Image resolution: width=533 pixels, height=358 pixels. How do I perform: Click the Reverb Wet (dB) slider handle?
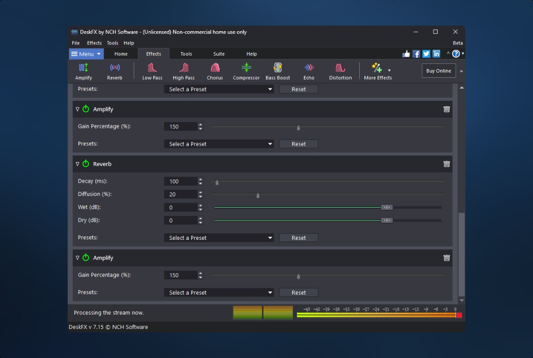[387, 207]
